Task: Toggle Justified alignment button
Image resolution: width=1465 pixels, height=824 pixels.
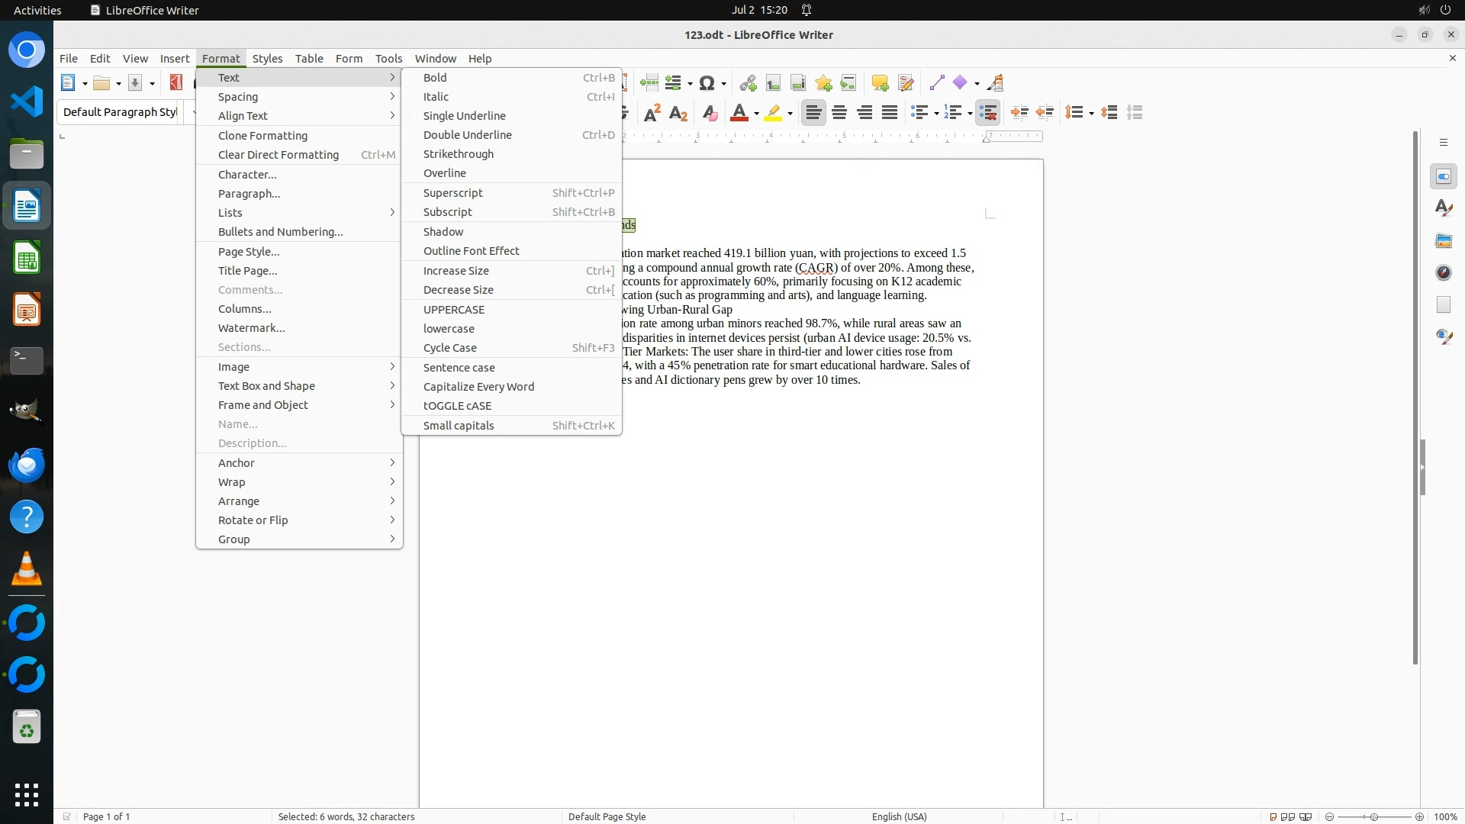Action: (890, 113)
